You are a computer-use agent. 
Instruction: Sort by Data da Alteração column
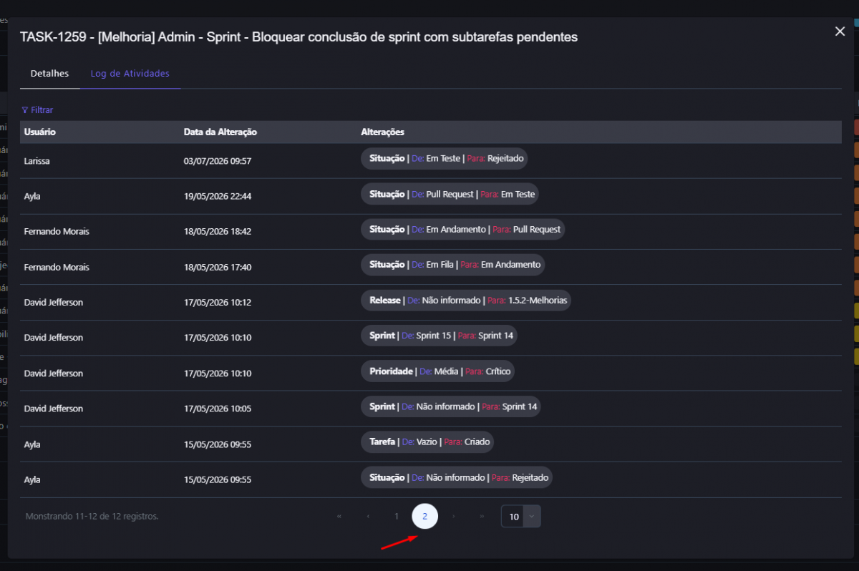220,132
